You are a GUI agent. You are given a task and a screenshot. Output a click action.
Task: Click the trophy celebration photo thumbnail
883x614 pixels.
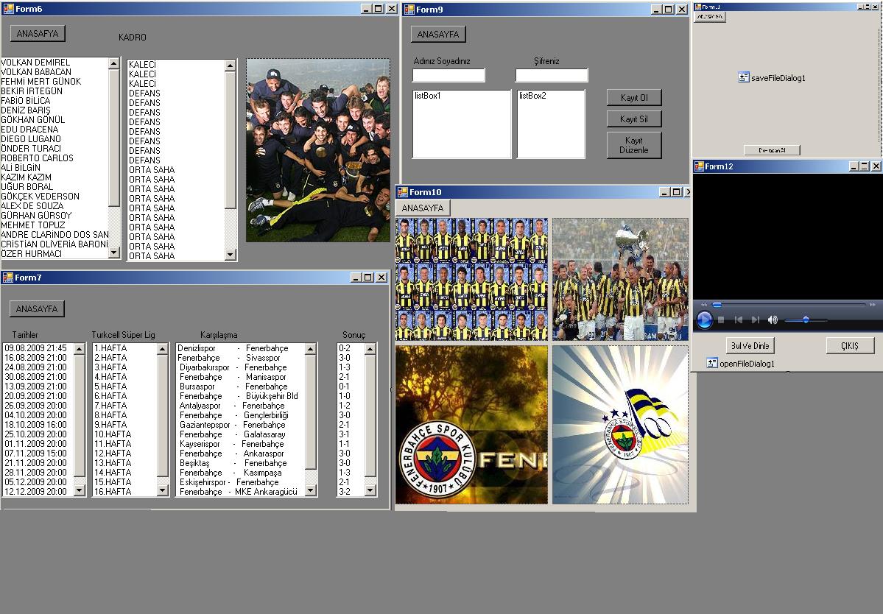620,278
